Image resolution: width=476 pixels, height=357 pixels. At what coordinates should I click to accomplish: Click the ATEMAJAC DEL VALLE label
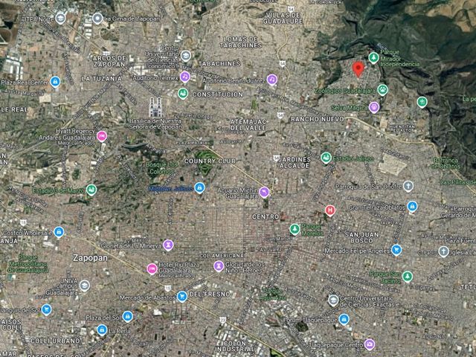248,125
